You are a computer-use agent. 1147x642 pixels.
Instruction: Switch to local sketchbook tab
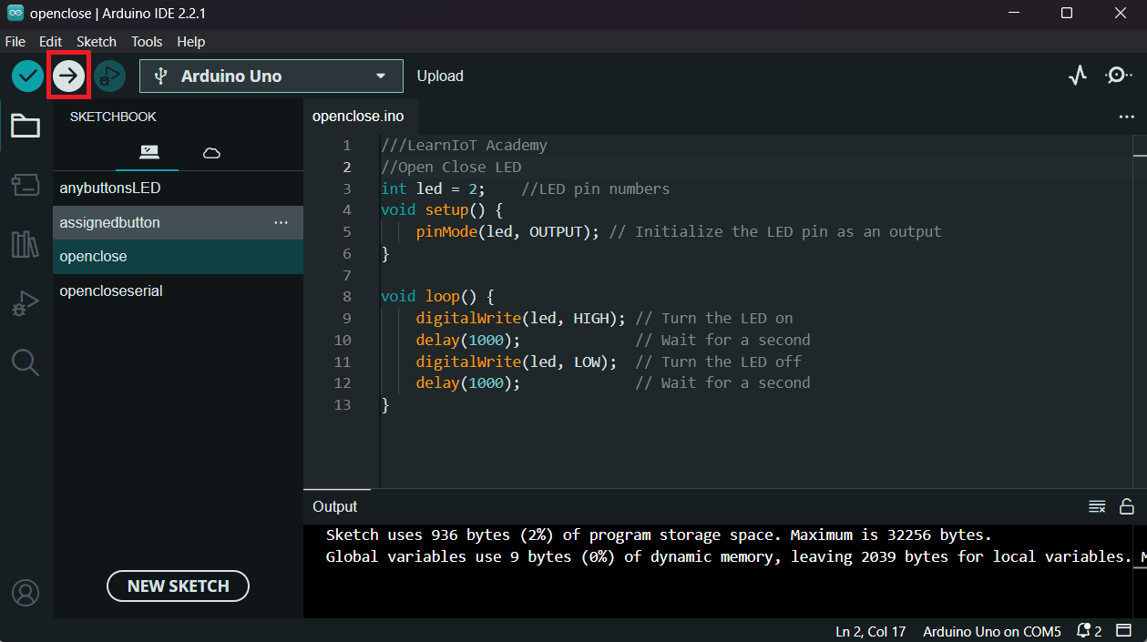pos(148,152)
